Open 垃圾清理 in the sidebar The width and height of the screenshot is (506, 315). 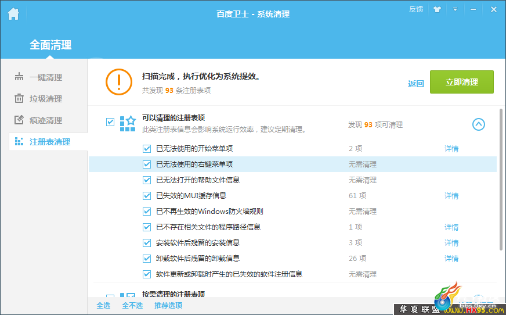coord(45,99)
